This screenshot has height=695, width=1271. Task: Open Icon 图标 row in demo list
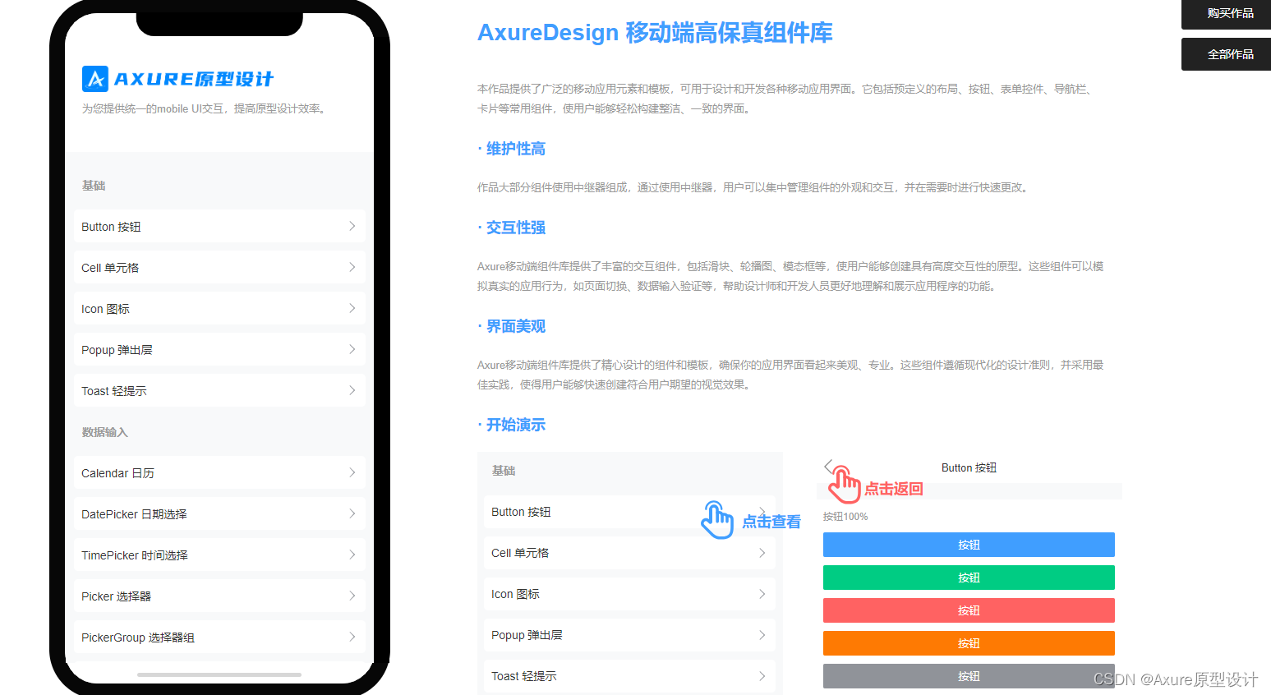[x=629, y=594]
